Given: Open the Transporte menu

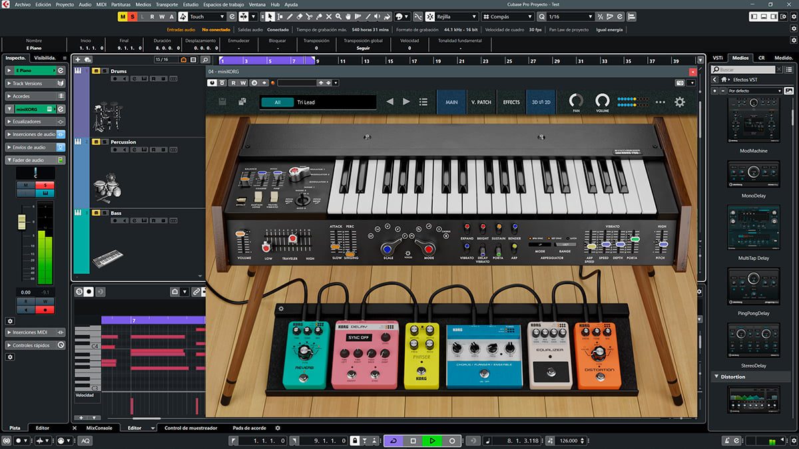Looking at the screenshot, I should coord(166,4).
